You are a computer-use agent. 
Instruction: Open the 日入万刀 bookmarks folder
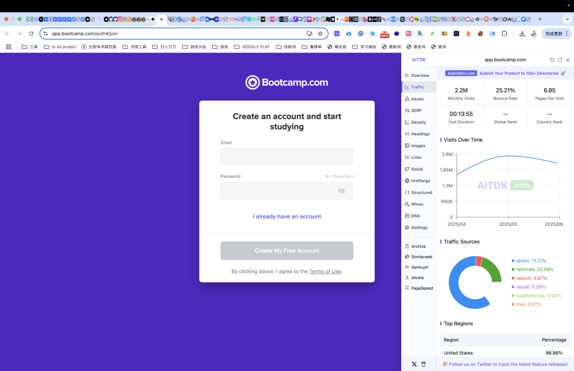coord(164,47)
